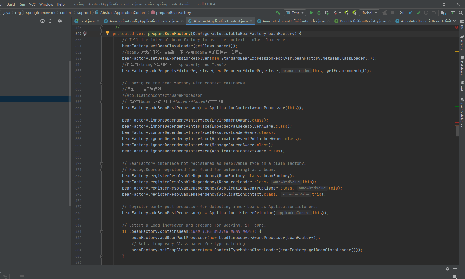Click the locate-in-project crosshair icon
Image resolution: width=465 pixels, height=279 pixels.
coord(42,21)
